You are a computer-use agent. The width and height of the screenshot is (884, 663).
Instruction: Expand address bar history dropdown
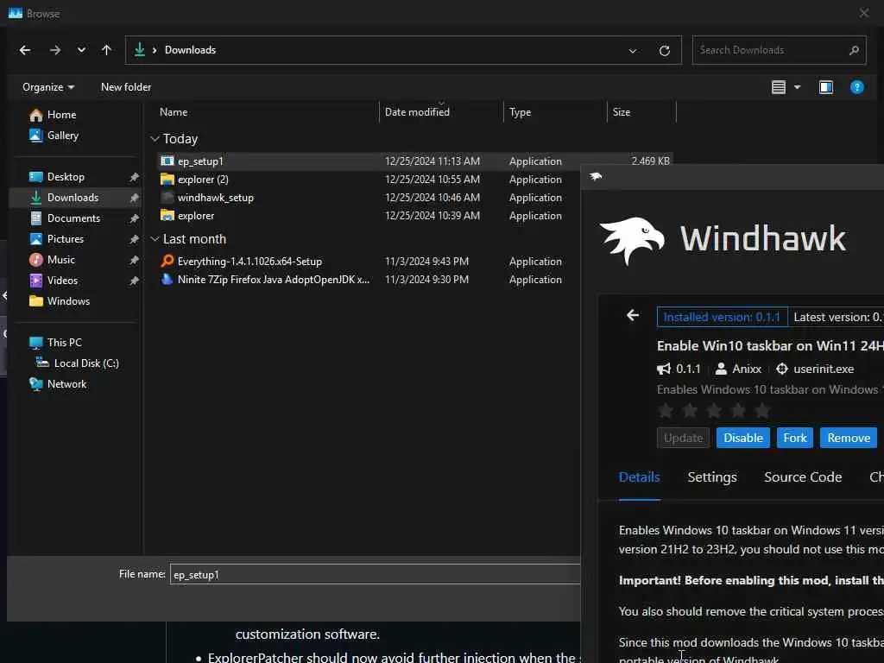click(x=633, y=51)
